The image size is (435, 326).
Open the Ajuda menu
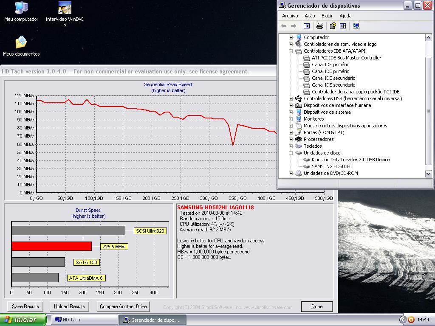pyautogui.click(x=345, y=16)
